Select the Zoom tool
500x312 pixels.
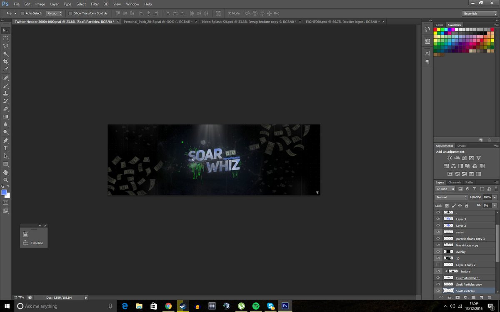6,180
